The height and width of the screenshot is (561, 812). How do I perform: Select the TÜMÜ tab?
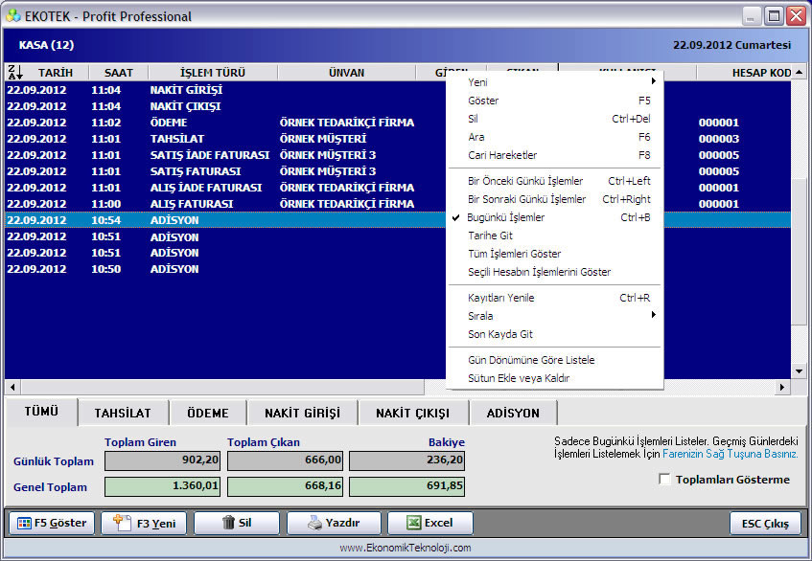41,412
